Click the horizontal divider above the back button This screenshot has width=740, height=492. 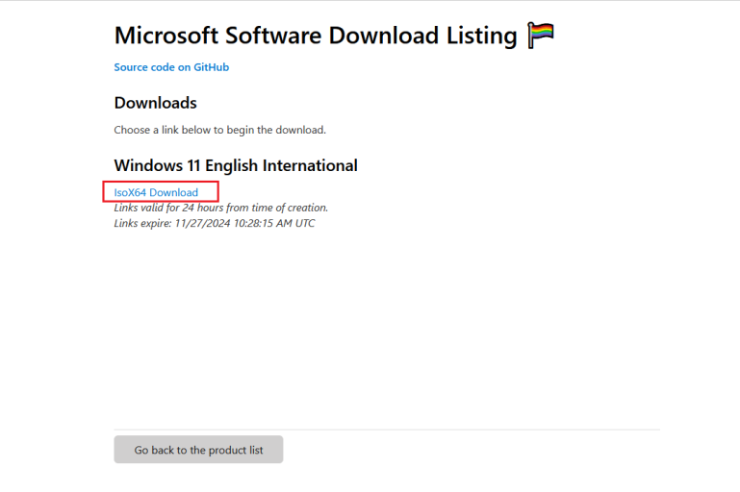[386, 430]
